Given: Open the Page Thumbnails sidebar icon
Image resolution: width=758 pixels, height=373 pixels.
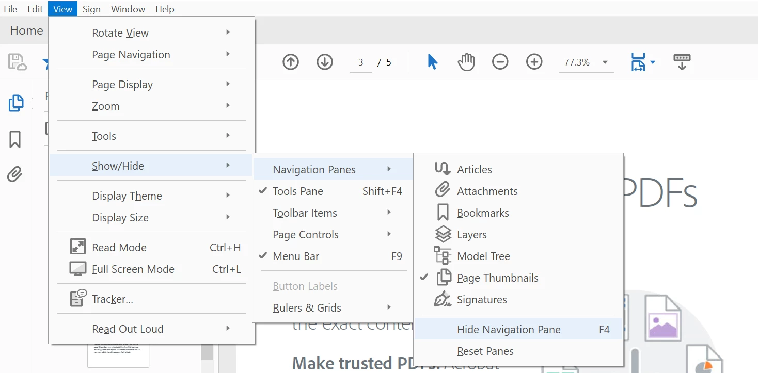Looking at the screenshot, I should click(16, 103).
